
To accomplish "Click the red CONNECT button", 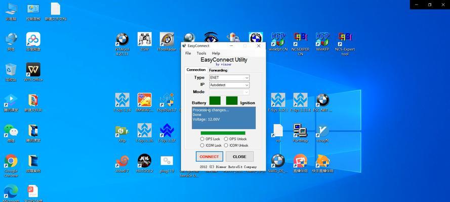I will click(209, 157).
